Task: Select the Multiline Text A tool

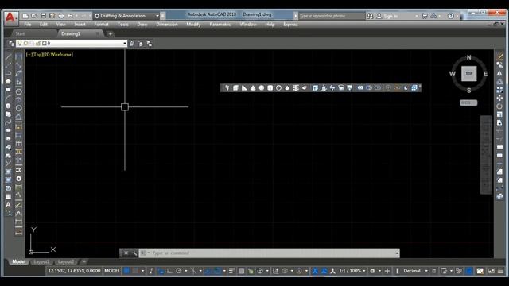Action: pyautogui.click(x=8, y=205)
